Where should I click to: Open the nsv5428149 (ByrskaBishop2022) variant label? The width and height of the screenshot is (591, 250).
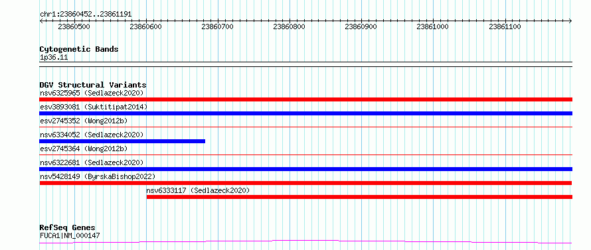coord(98,176)
